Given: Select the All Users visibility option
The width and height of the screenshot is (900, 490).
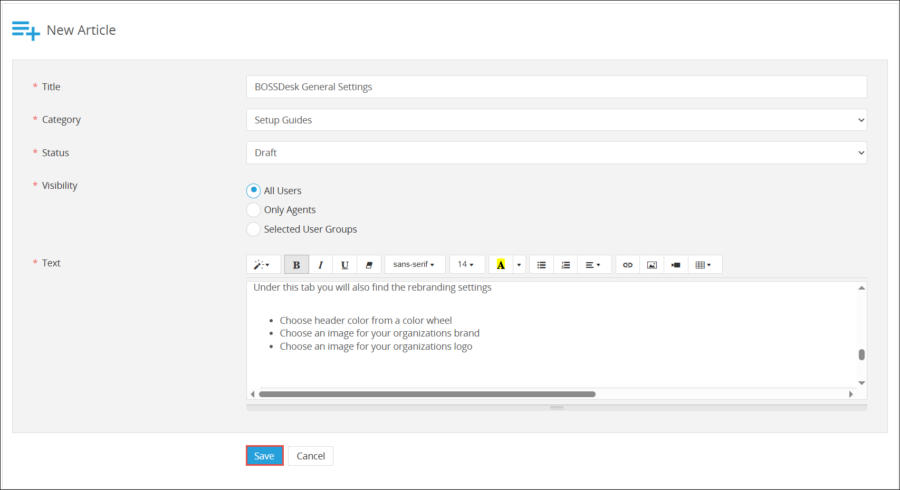Looking at the screenshot, I should (x=253, y=190).
